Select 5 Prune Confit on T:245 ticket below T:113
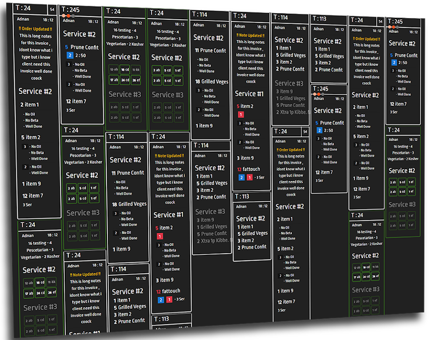The width and height of the screenshot is (430, 340). (x=329, y=123)
